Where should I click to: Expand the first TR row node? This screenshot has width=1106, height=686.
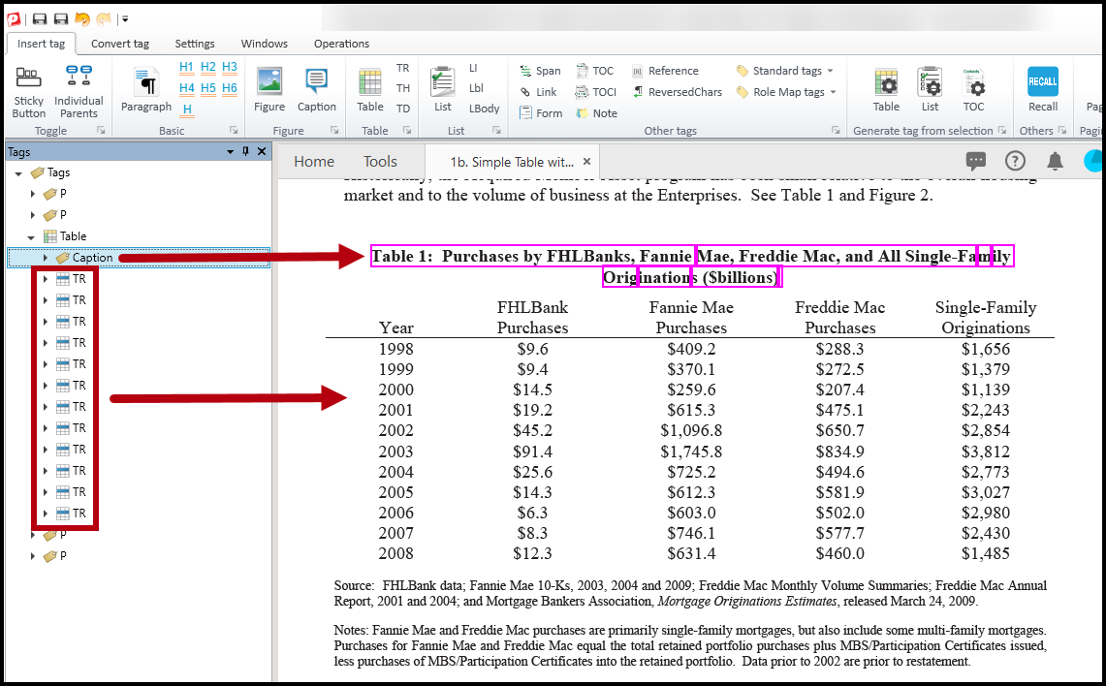(x=46, y=279)
